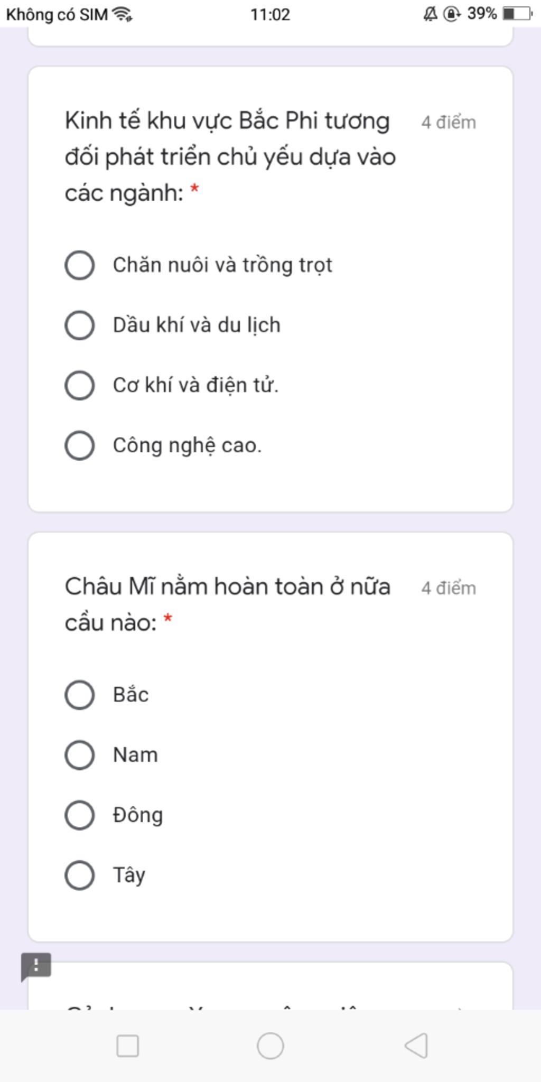The image size is (541, 1082).
Task: Tap the Wi-Fi status icon
Action: 123,14
